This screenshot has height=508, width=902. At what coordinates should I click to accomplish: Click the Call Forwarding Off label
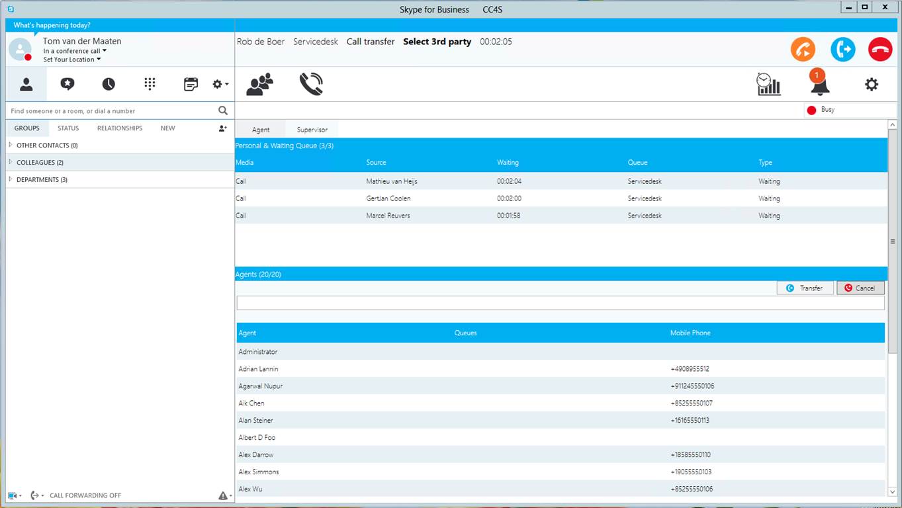coord(85,495)
